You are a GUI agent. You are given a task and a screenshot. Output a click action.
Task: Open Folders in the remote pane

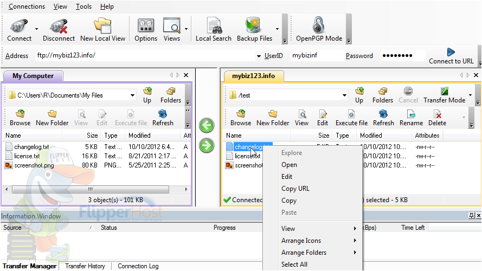[383, 92]
